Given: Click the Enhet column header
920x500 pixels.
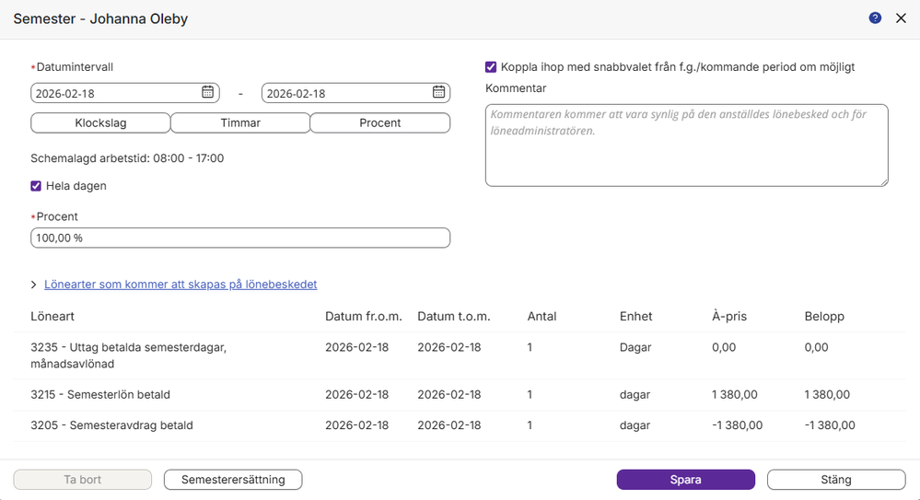Looking at the screenshot, I should point(636,317).
